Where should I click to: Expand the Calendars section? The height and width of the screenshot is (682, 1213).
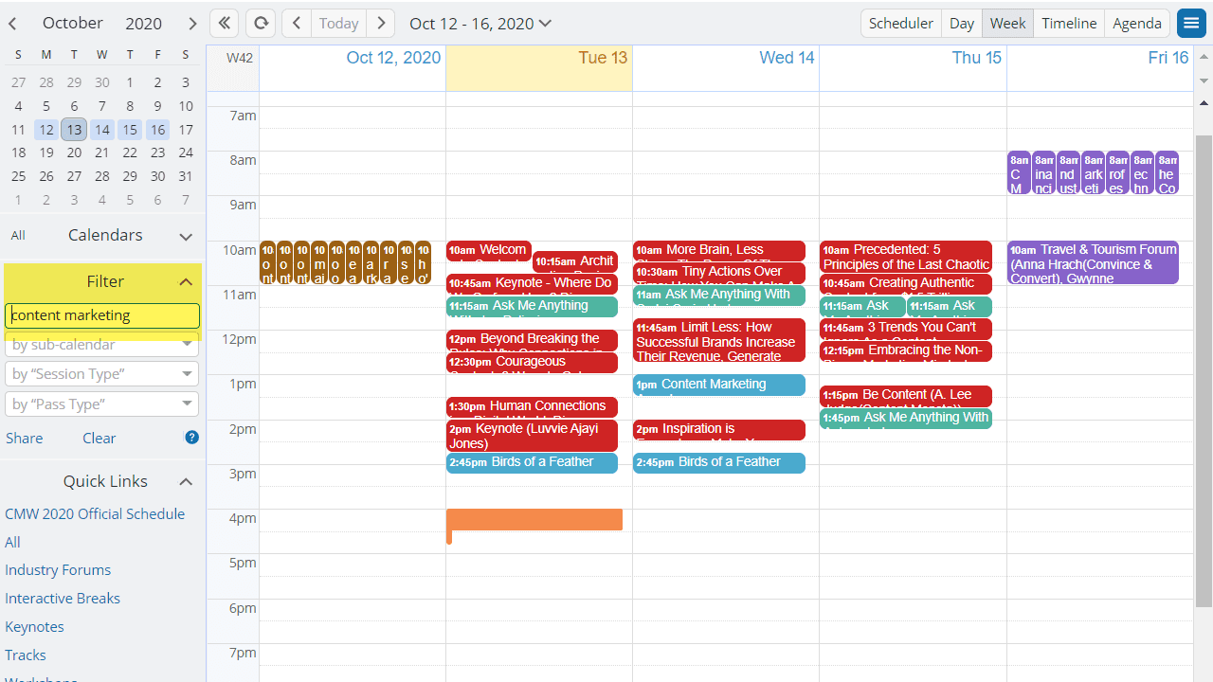pos(186,236)
